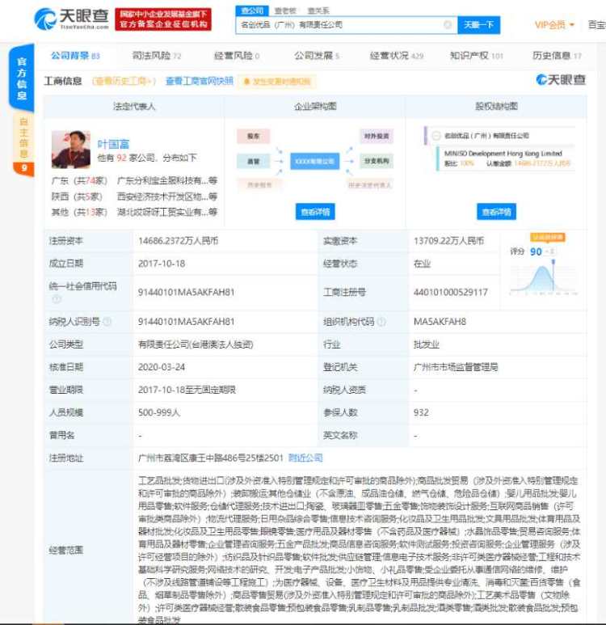606x625 pixels.
Task: Click 查看详情 under 股权结构图
Action: coord(496,212)
